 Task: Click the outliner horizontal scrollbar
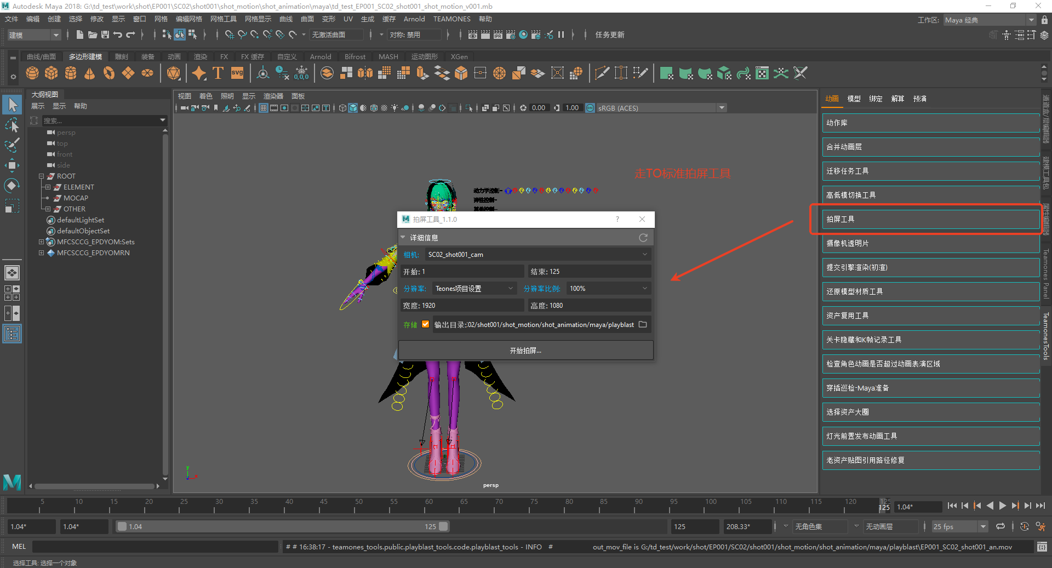click(94, 486)
